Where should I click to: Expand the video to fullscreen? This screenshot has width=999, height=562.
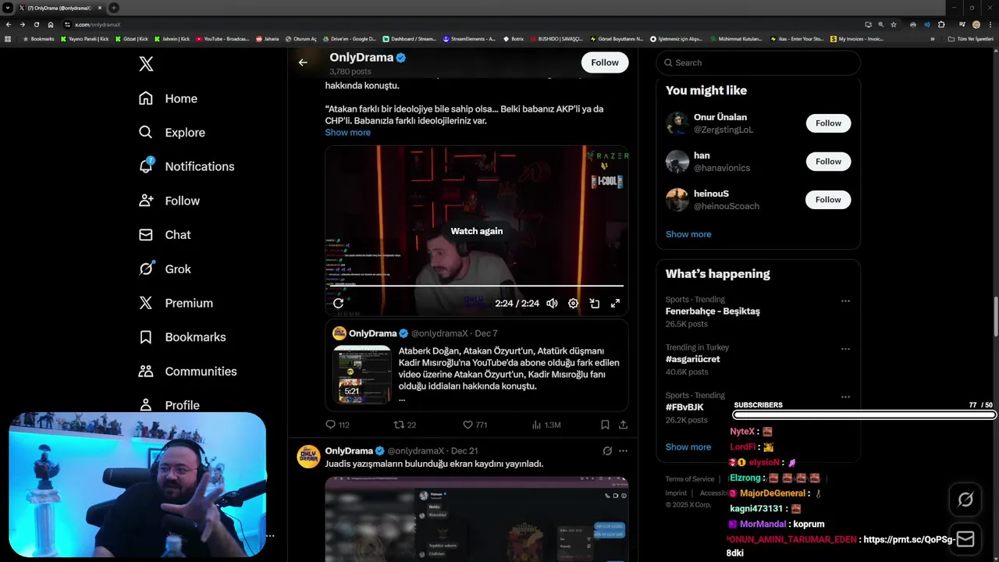[x=615, y=304]
